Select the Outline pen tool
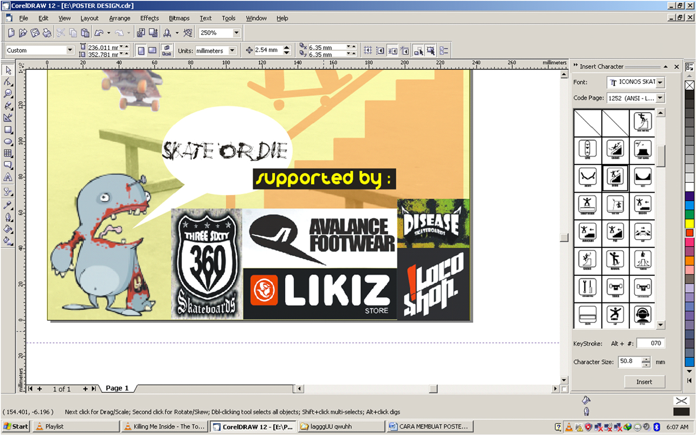 [8, 217]
